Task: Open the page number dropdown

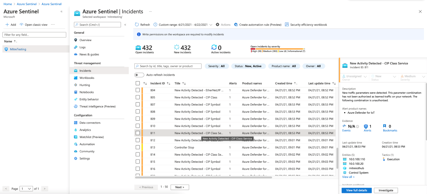Action: (26, 189)
